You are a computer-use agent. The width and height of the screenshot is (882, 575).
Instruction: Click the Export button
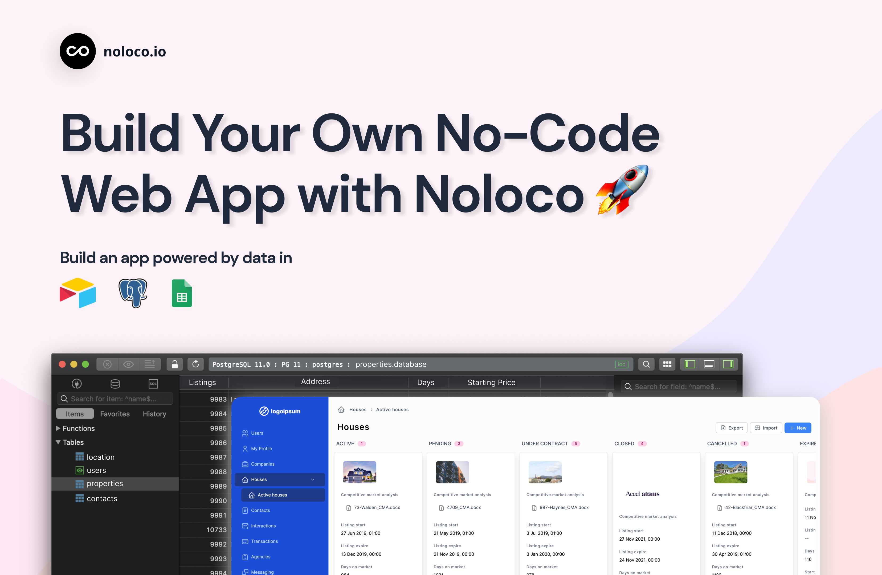(731, 428)
